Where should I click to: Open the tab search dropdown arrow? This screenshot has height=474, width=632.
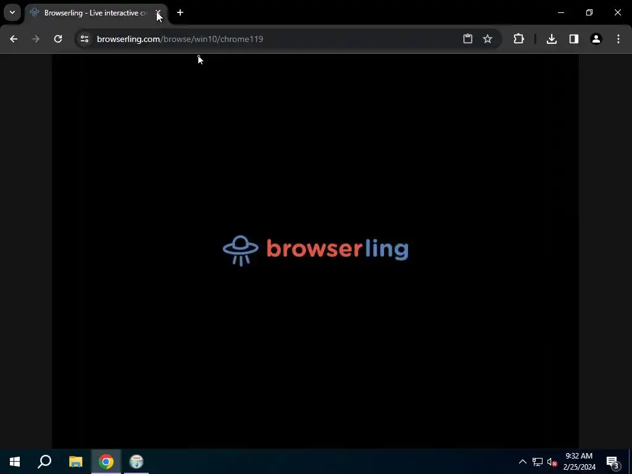(x=12, y=12)
